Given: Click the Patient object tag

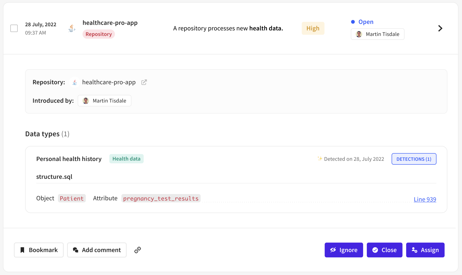Looking at the screenshot, I should (72, 198).
